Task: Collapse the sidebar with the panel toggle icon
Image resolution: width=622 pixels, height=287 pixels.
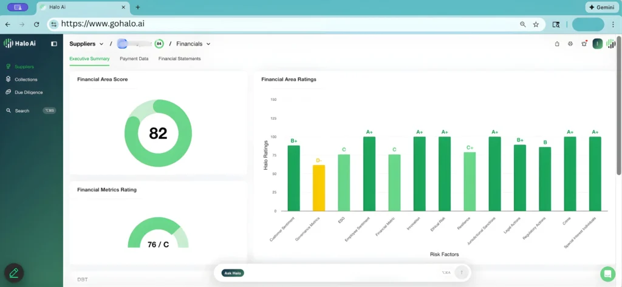Action: coord(54,44)
